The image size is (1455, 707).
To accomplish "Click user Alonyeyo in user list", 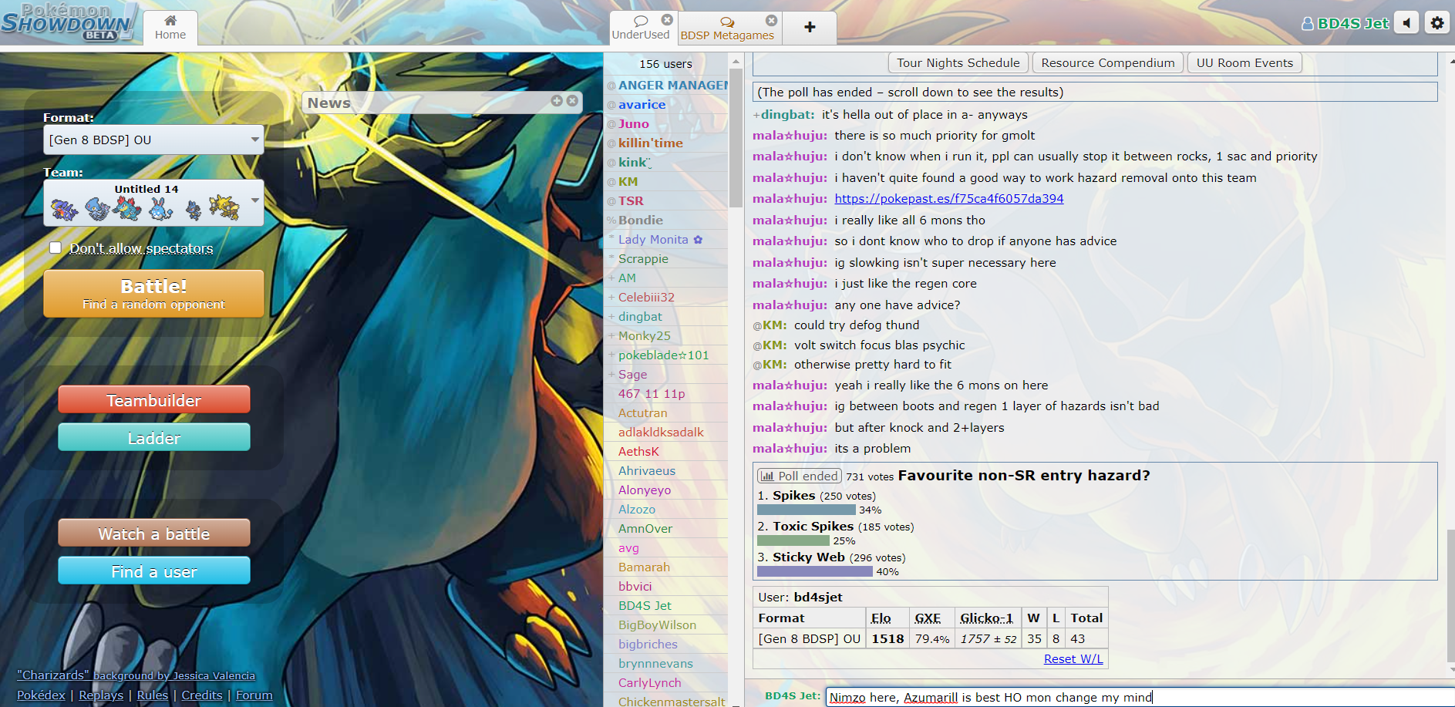I will [x=668, y=490].
